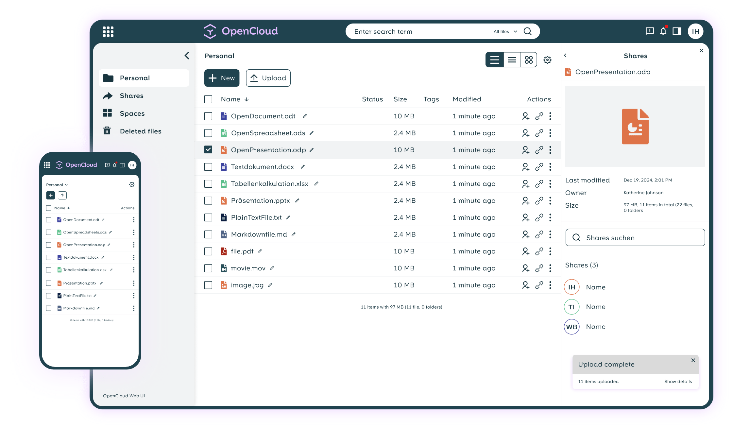Rename pencil icon next to movie.mov

click(272, 268)
